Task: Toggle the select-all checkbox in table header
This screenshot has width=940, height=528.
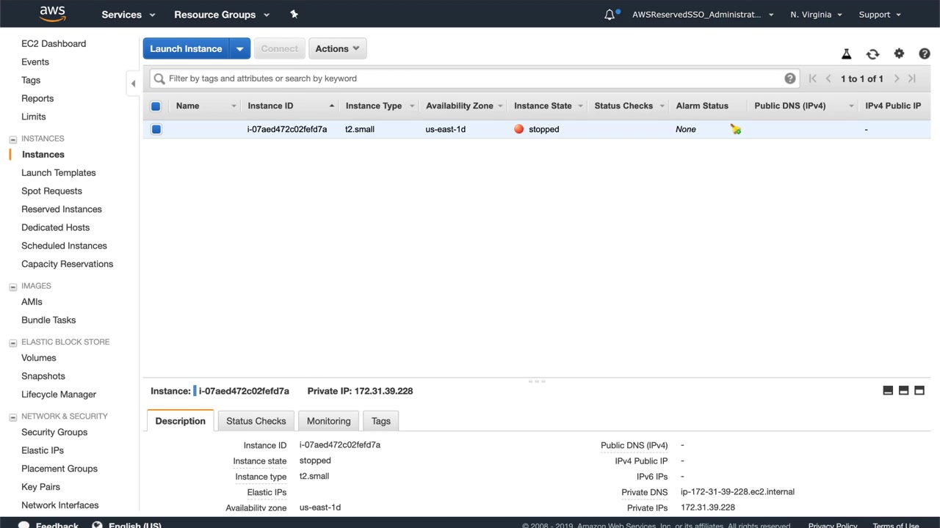Action: (x=156, y=106)
